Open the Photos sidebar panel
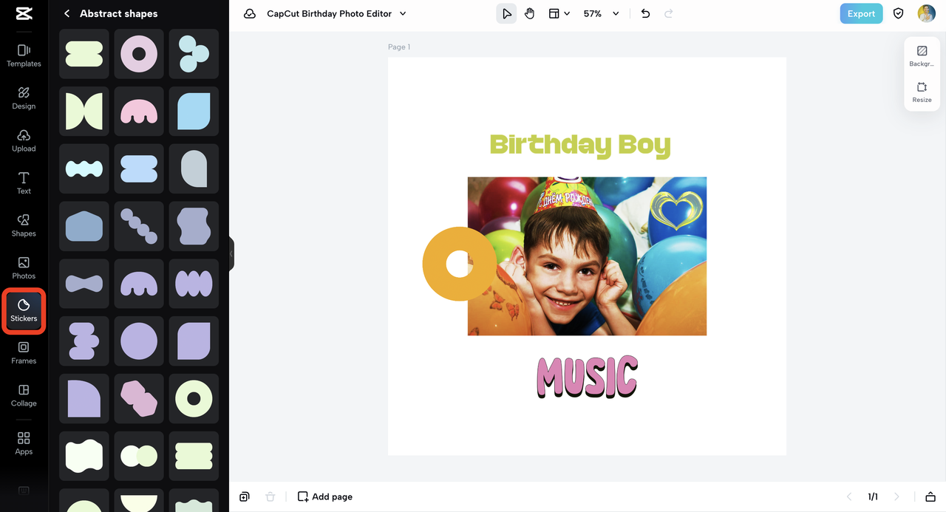The width and height of the screenshot is (946, 512). click(x=24, y=268)
